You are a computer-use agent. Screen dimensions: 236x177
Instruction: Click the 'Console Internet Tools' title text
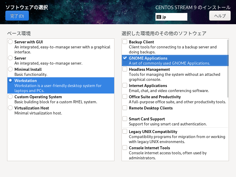(x=150, y=148)
